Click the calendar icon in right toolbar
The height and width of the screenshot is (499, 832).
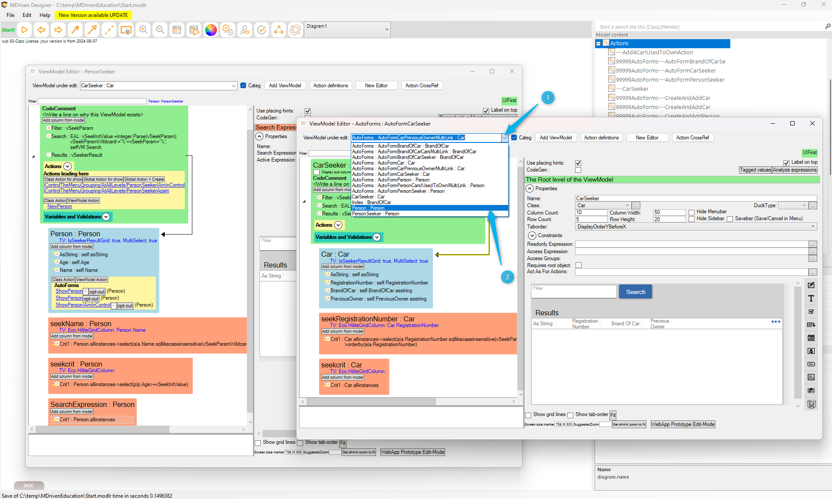pyautogui.click(x=811, y=338)
